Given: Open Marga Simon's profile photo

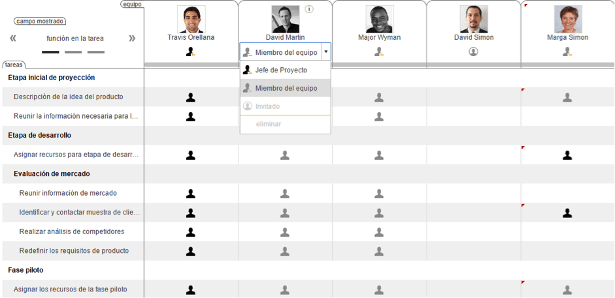Looking at the screenshot, I should point(567,19).
